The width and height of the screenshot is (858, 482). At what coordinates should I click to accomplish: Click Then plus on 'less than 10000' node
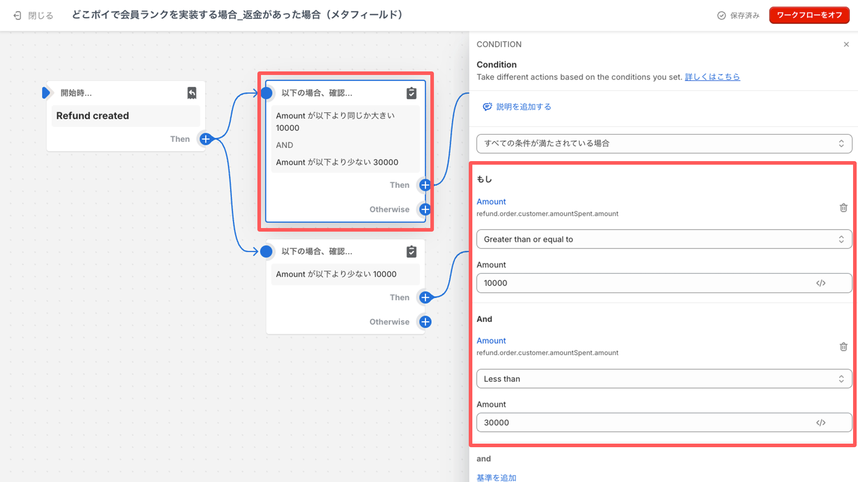pos(425,297)
